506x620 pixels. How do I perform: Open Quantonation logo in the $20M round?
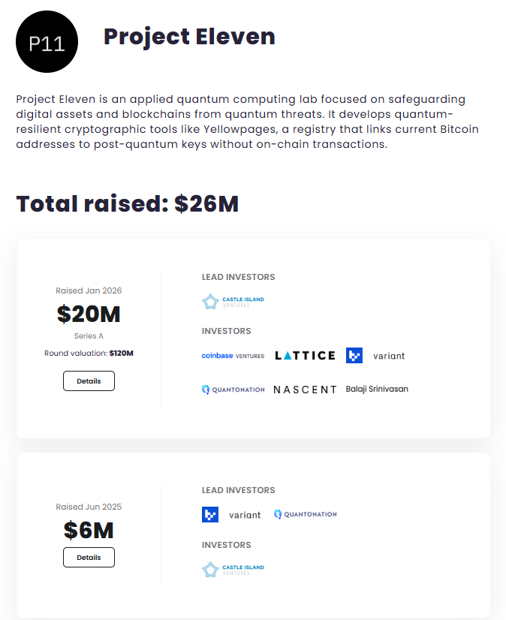(x=233, y=390)
